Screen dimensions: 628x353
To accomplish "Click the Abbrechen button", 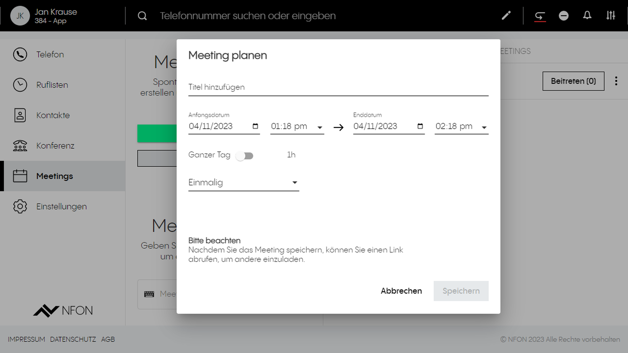I will tap(401, 291).
